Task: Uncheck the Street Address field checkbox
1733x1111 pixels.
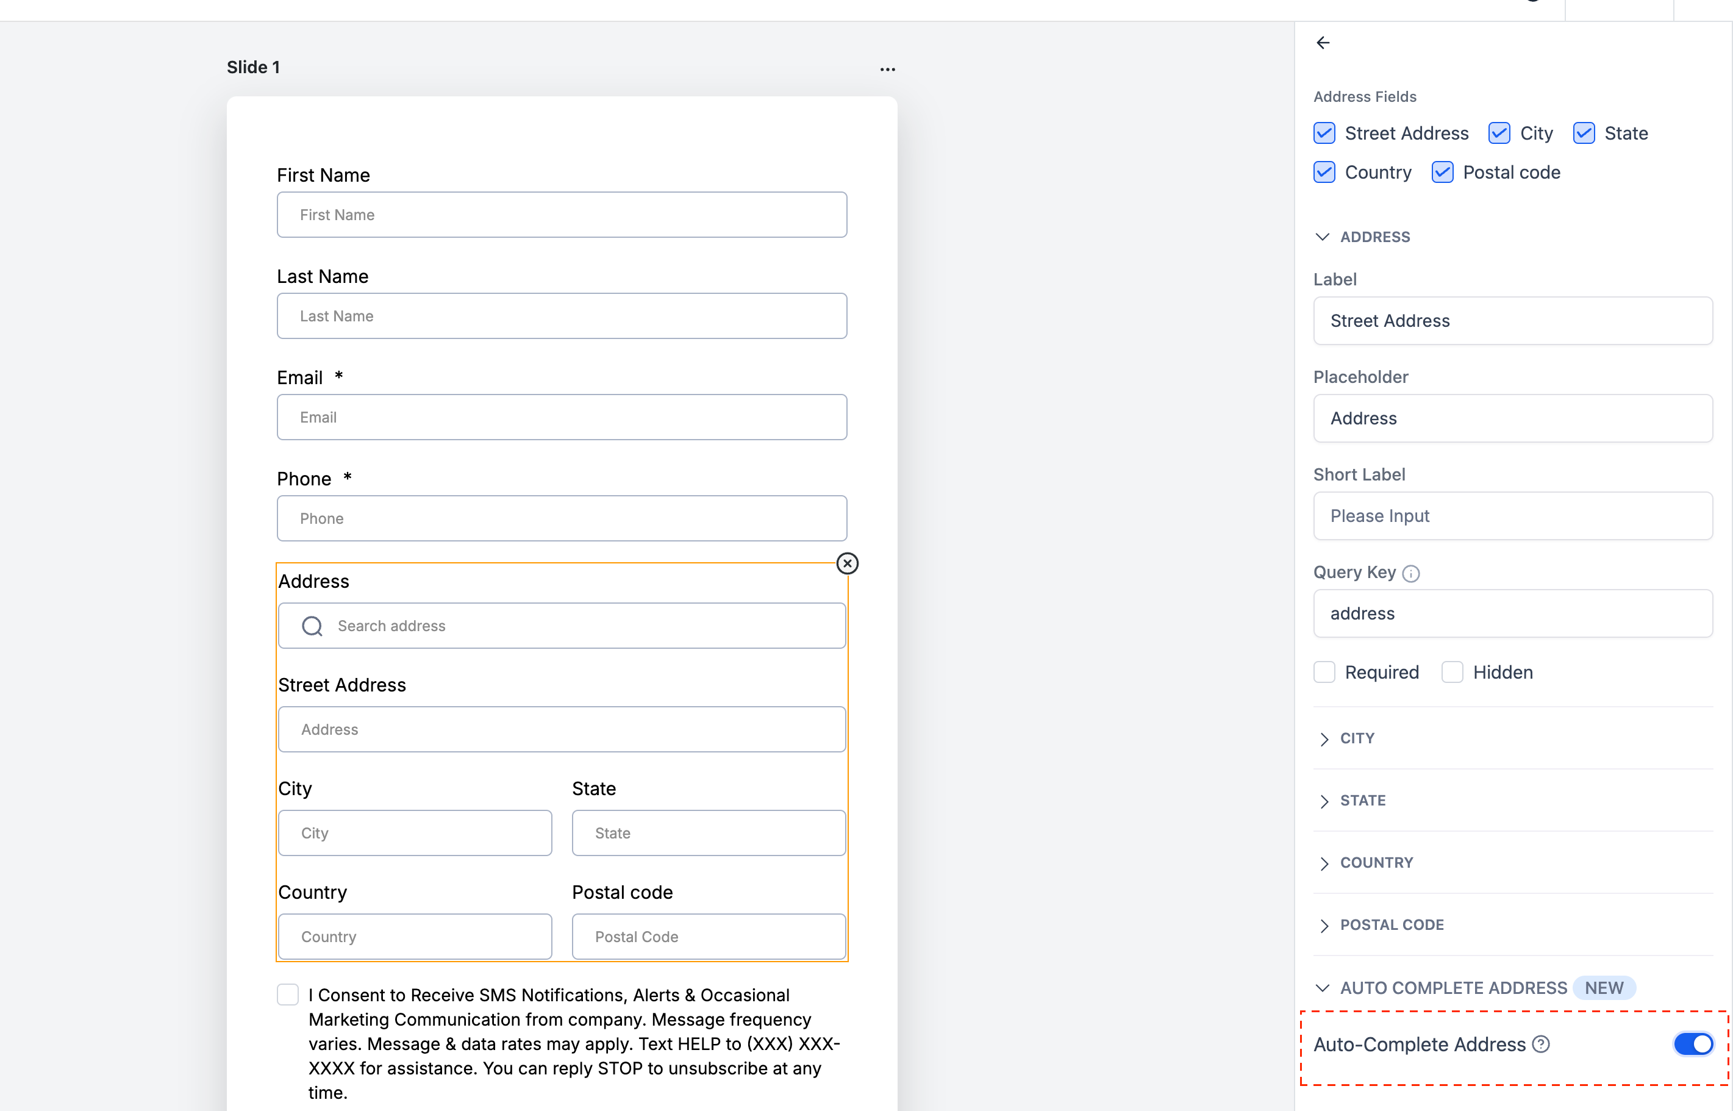Action: point(1324,134)
